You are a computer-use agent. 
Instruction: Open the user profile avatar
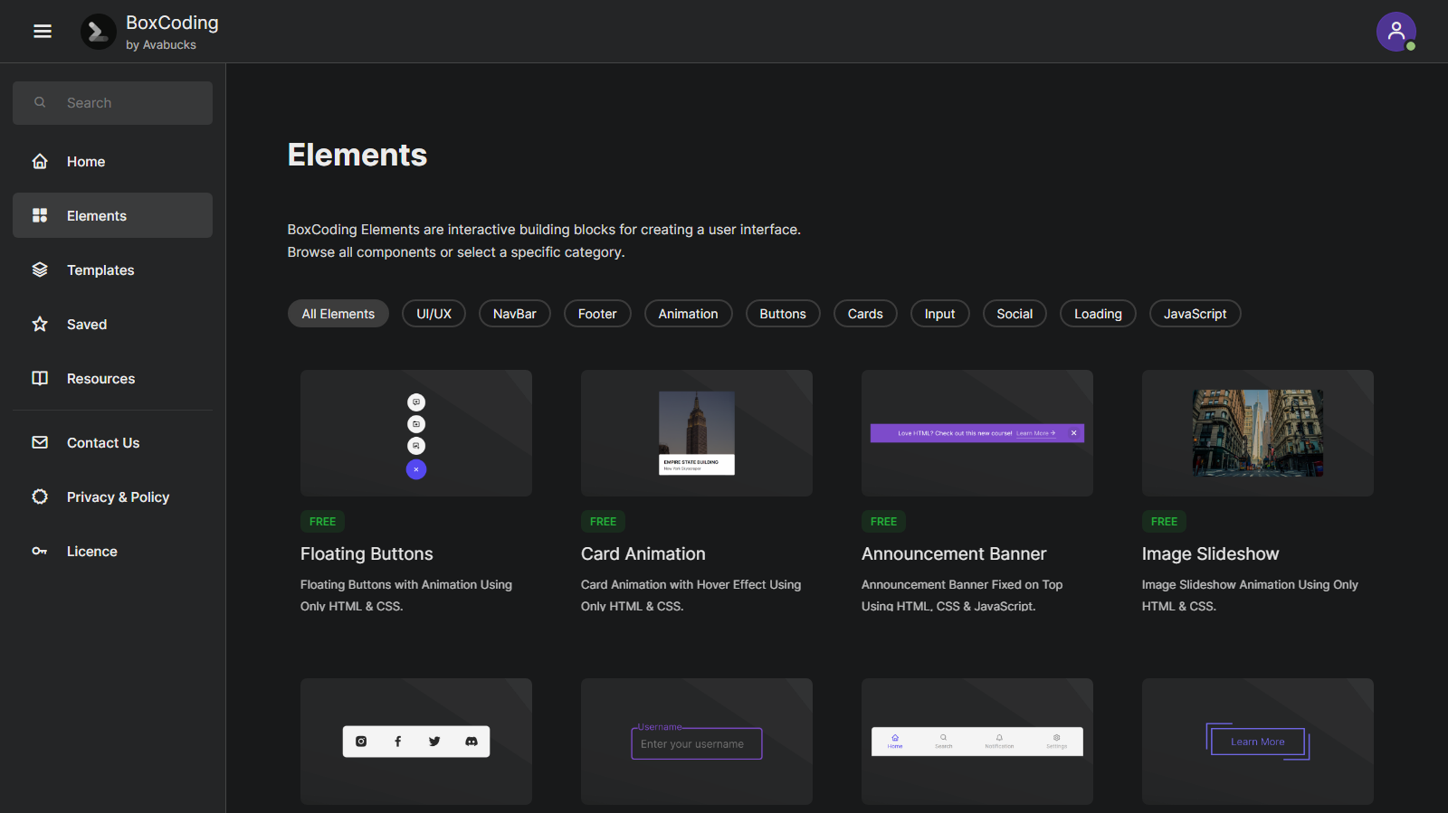pos(1396,32)
